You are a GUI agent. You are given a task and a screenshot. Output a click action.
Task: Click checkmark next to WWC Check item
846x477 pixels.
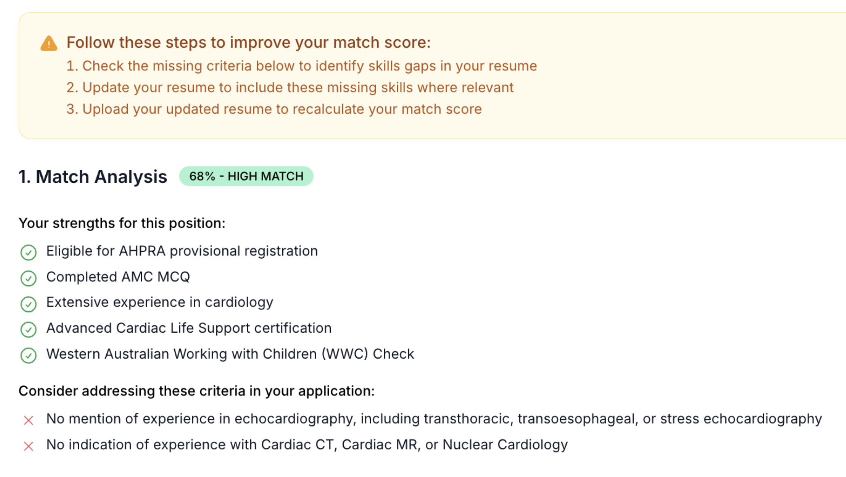click(28, 355)
